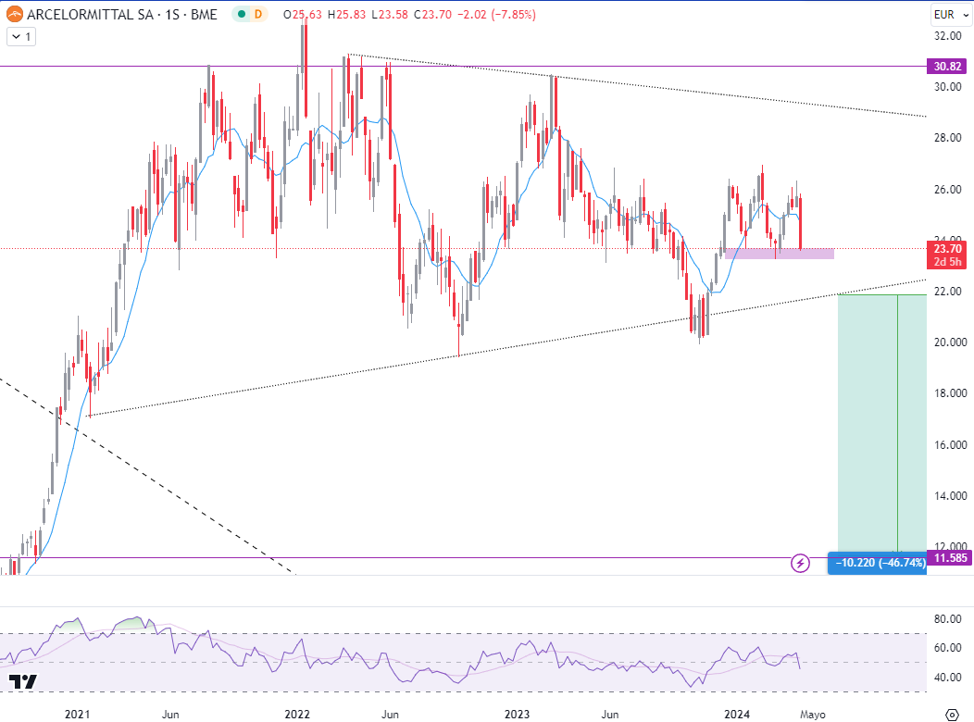Click the 80.00 RSI scale value
The width and height of the screenshot is (974, 722).
[x=947, y=619]
